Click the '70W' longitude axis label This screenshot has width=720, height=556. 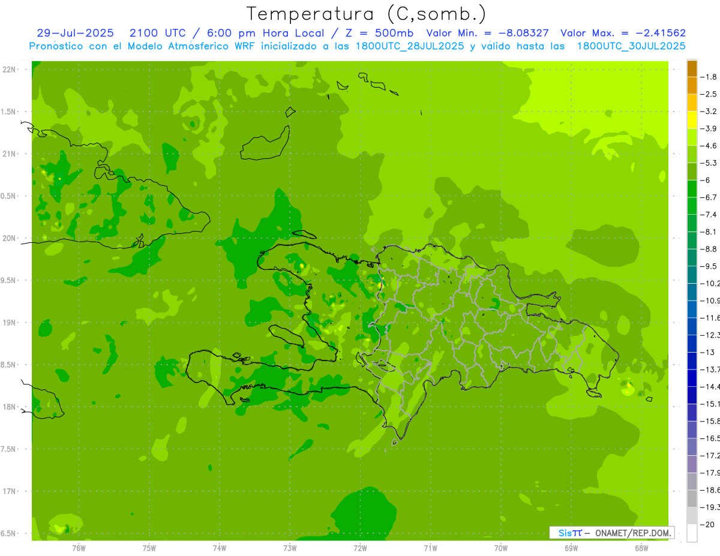coord(500,548)
